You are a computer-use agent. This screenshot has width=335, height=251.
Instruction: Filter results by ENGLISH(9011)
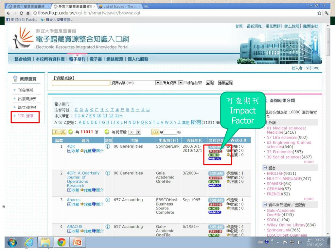coord(281,174)
